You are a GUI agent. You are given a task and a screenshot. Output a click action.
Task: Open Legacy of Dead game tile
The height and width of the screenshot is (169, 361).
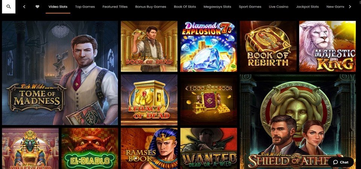click(x=149, y=100)
